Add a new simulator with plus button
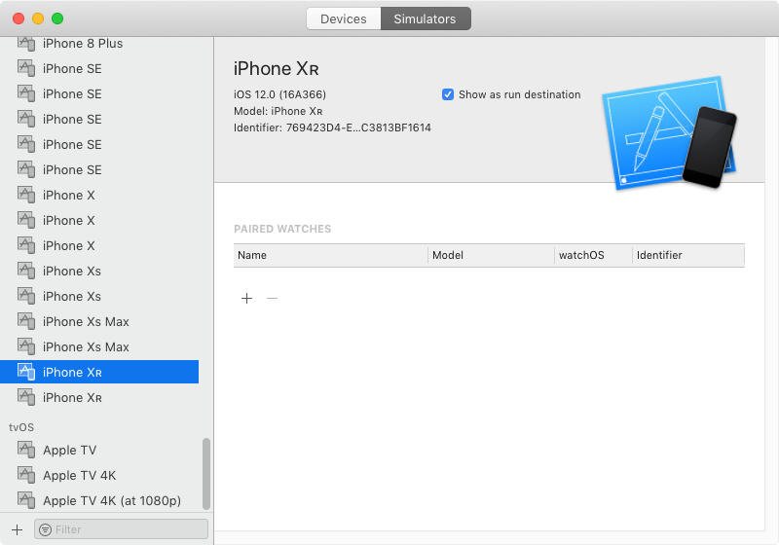 coord(17,529)
